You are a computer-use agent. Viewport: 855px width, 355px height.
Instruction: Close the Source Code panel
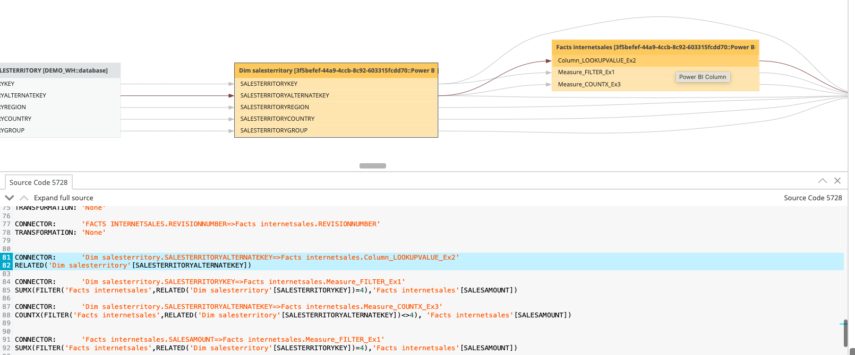click(837, 181)
